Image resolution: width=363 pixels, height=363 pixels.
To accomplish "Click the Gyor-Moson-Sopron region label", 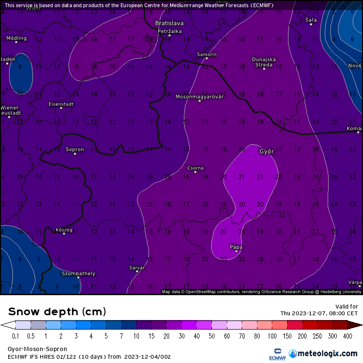I will pos(37,349).
